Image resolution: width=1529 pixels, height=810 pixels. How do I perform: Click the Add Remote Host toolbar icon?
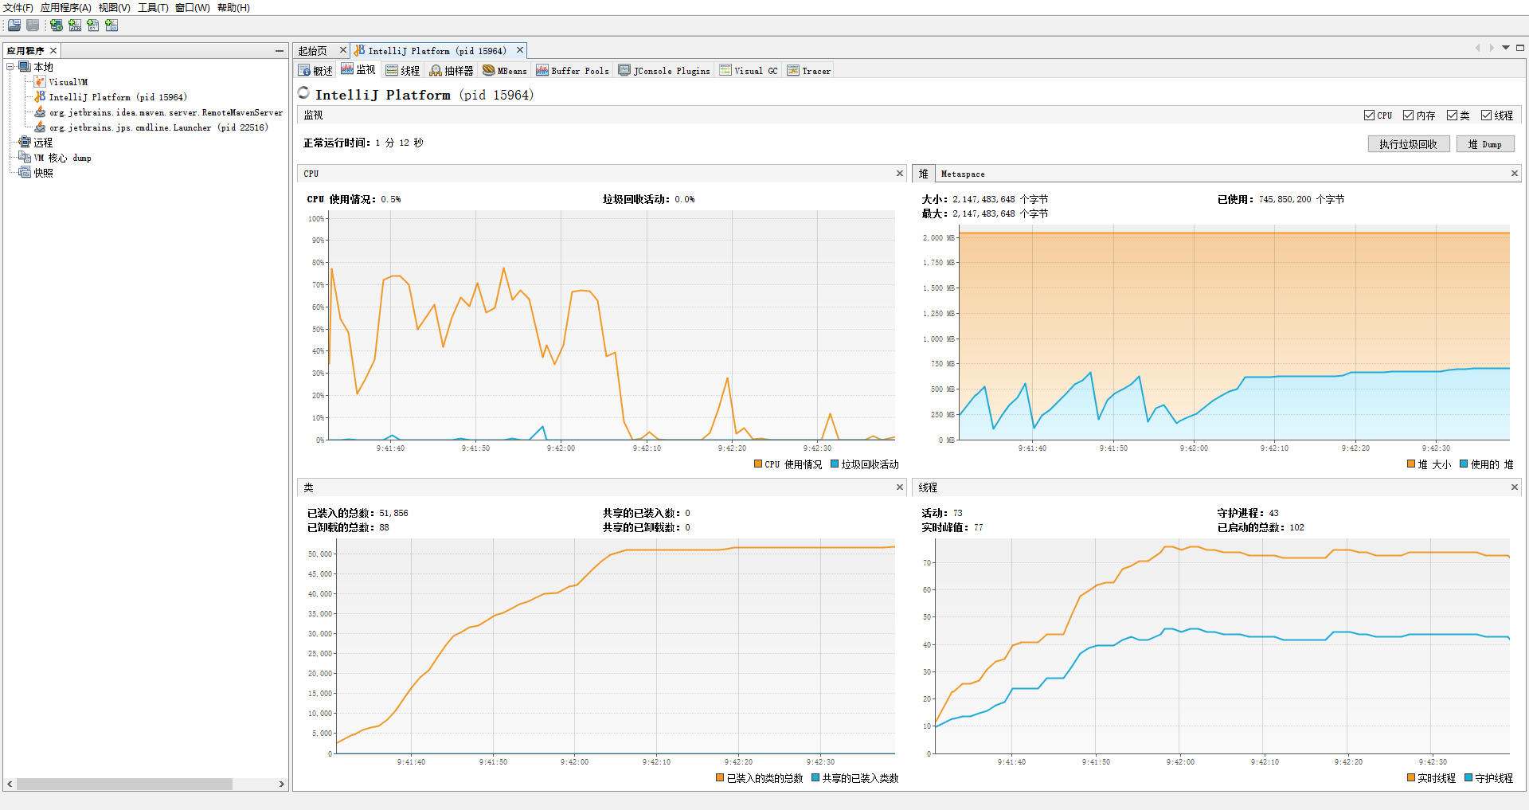click(x=57, y=25)
